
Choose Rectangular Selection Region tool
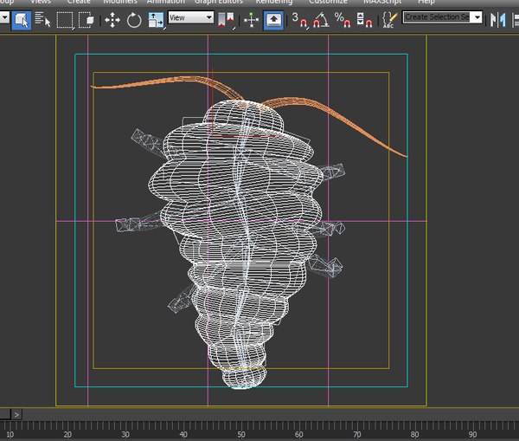65,20
